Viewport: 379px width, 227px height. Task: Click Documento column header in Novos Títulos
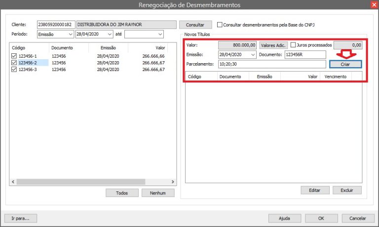pyautogui.click(x=233, y=76)
